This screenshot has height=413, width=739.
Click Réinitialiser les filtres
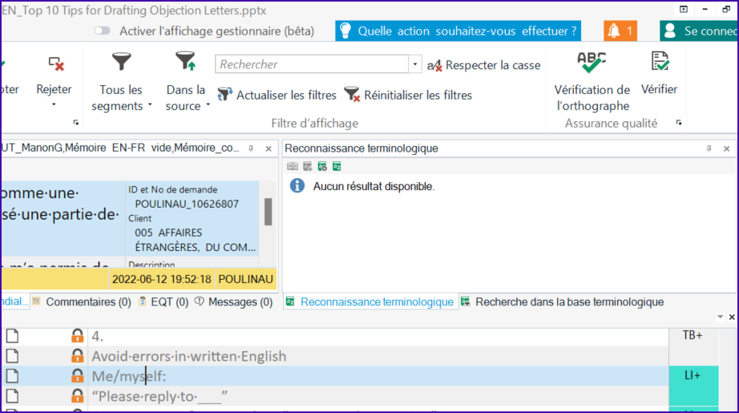408,95
